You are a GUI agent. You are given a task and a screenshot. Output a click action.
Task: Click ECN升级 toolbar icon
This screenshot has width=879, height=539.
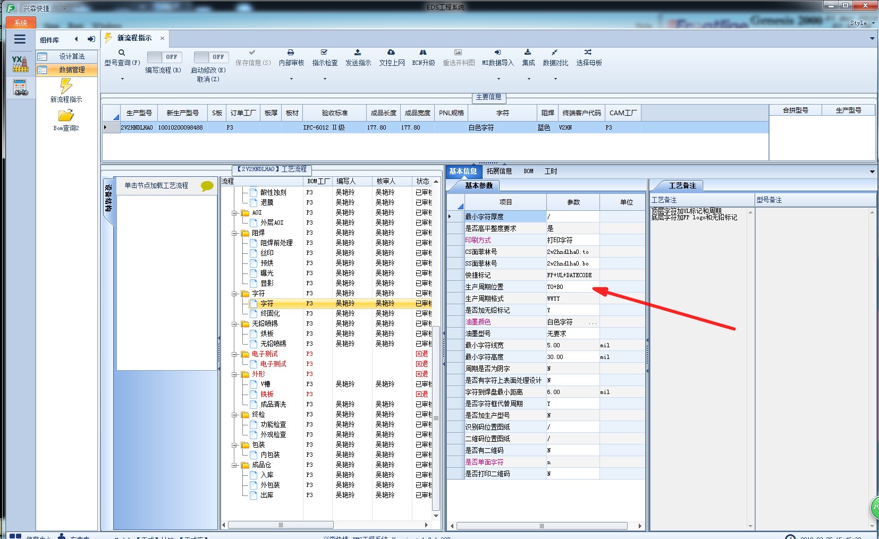pyautogui.click(x=423, y=53)
